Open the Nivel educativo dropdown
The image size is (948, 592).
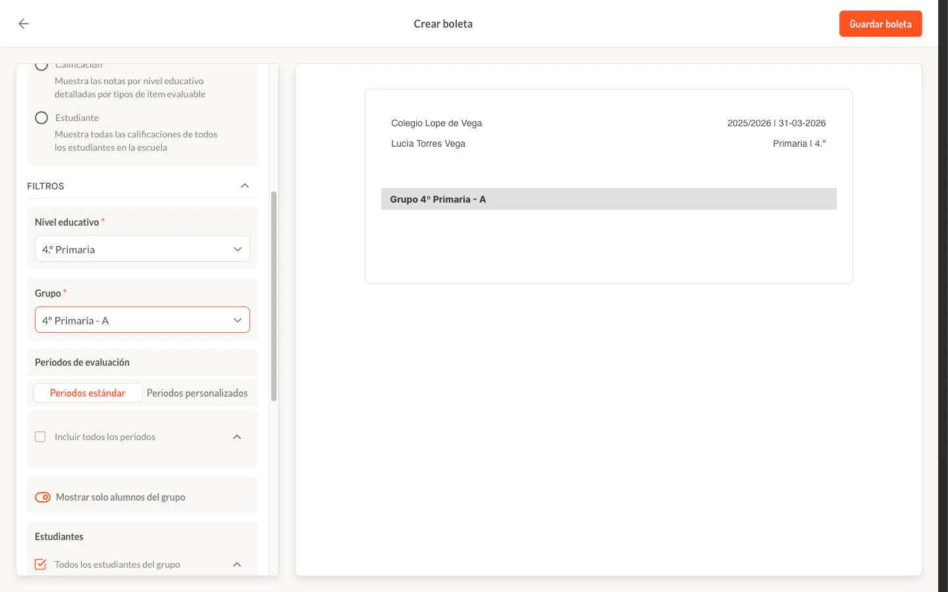click(142, 249)
